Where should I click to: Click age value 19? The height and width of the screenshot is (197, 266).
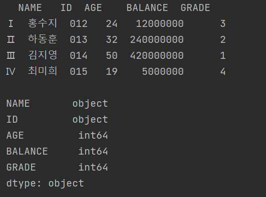112,71
